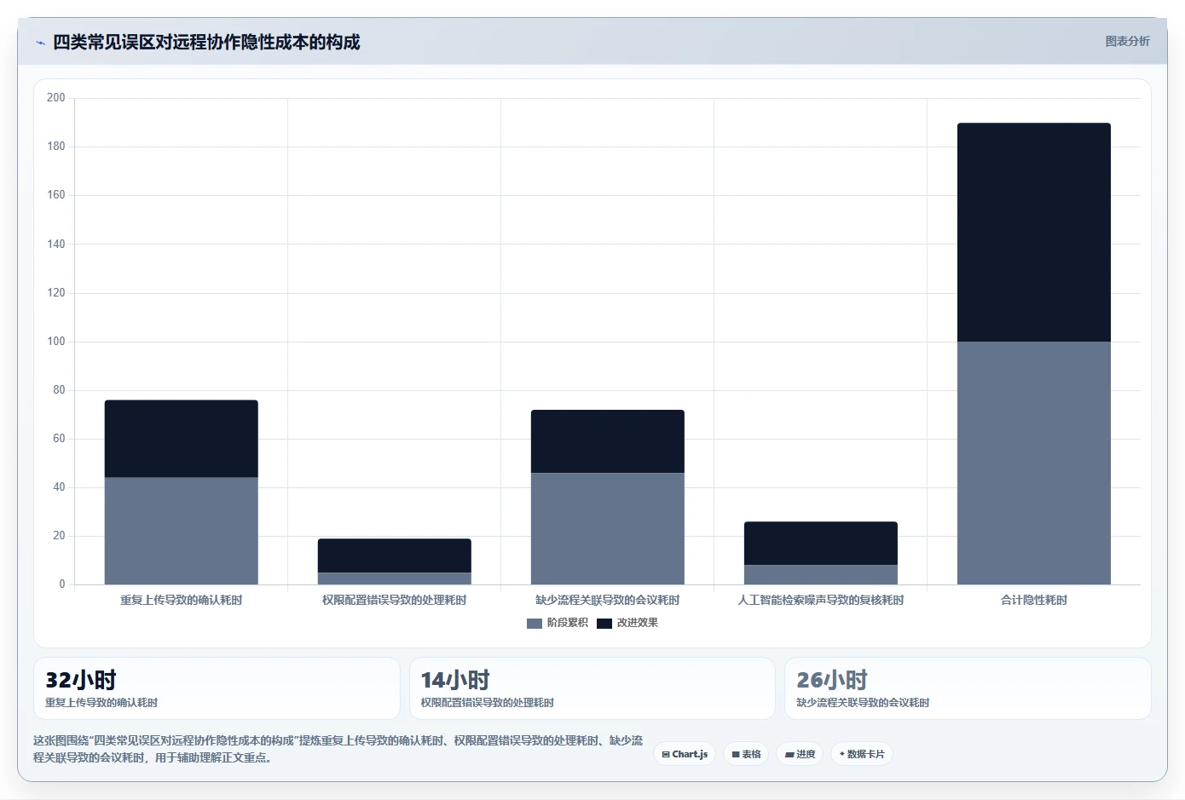The width and height of the screenshot is (1185, 800).
Task: Click the 14小时 stat card value
Action: pos(455,680)
